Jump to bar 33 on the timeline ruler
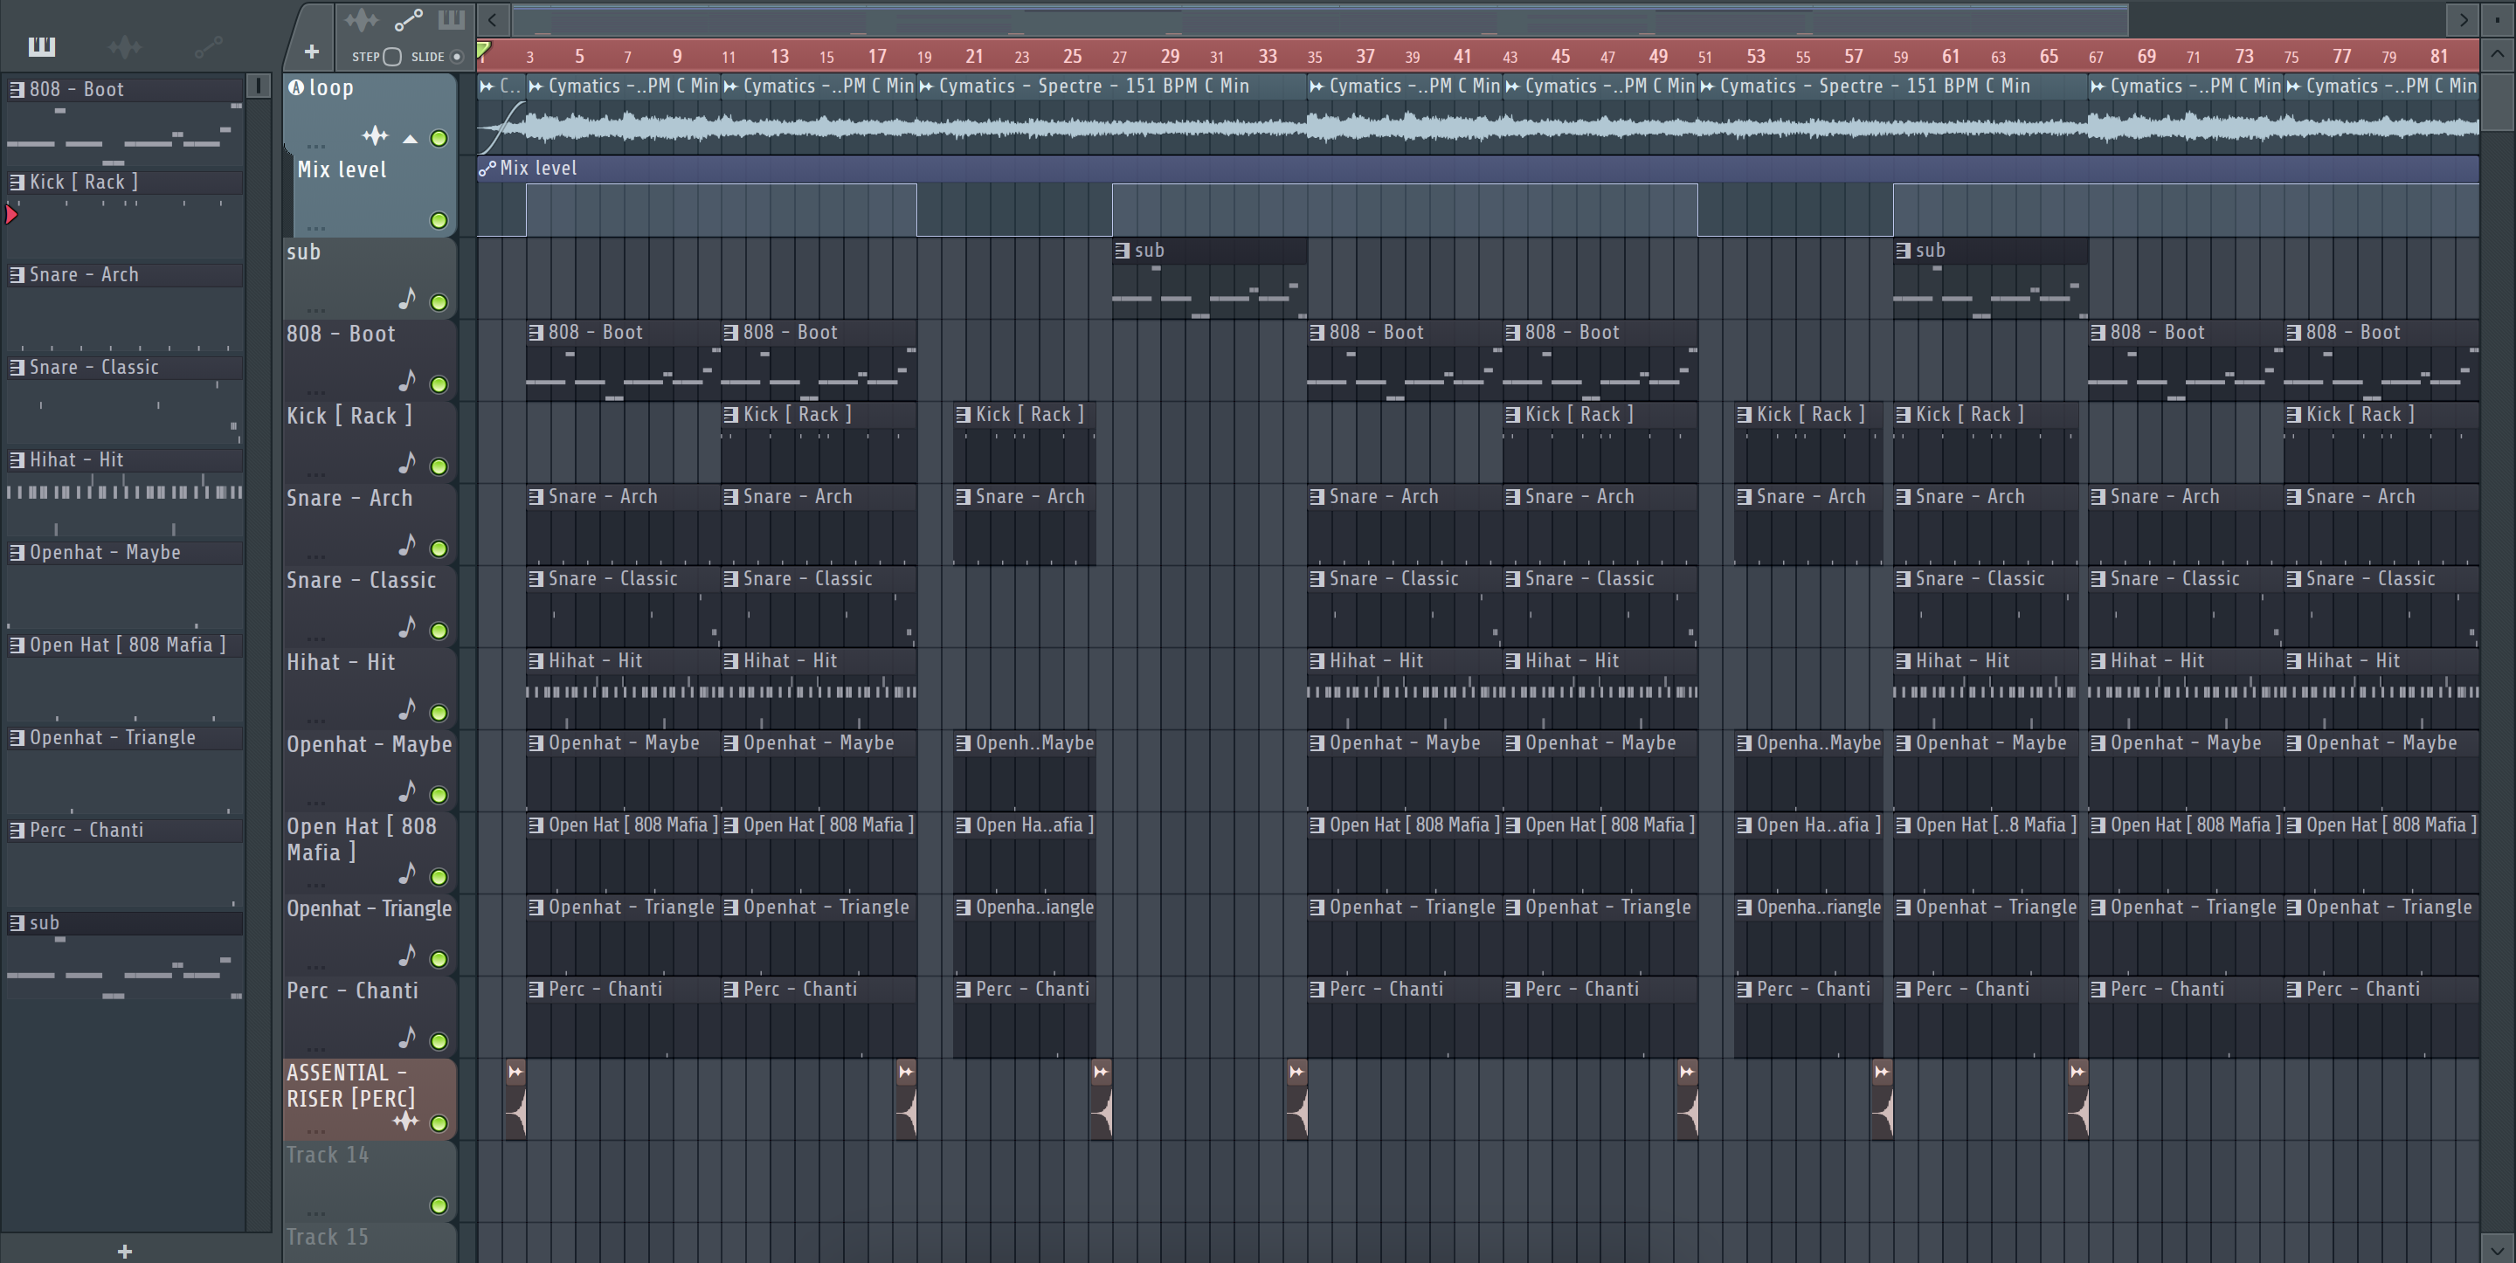Image resolution: width=2516 pixels, height=1263 pixels. (1267, 56)
